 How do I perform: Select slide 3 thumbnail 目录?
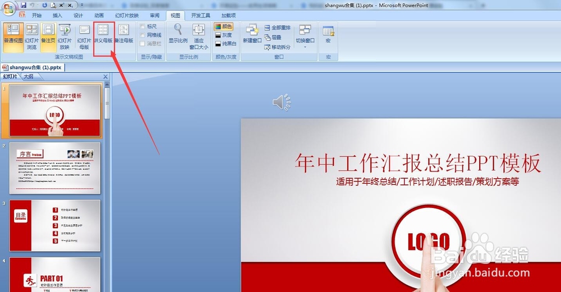[x=55, y=225]
